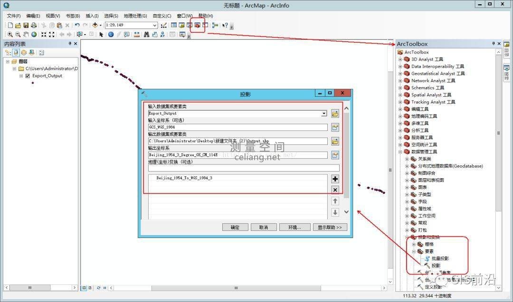Select the Zoom In tool
This screenshot has height=302, width=513.
(10, 34)
